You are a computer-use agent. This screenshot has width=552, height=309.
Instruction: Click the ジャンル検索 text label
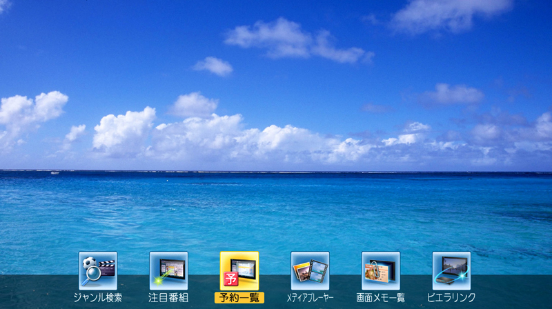pyautogui.click(x=98, y=298)
